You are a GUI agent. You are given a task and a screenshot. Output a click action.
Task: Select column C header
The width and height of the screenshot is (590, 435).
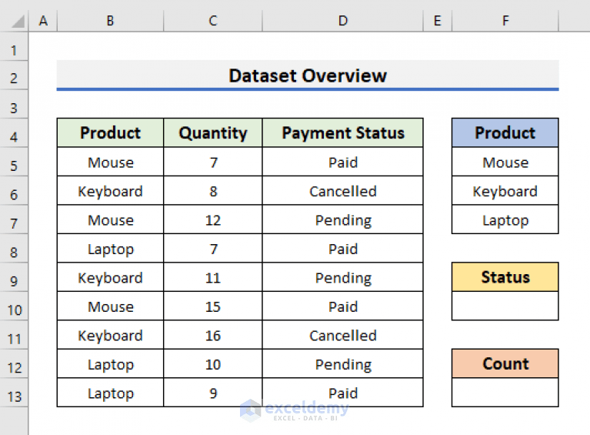[x=213, y=20]
